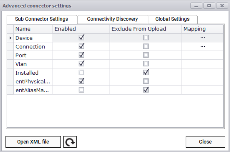Uncheck Enabled for Vlan row
The image size is (230, 152).
tap(81, 64)
